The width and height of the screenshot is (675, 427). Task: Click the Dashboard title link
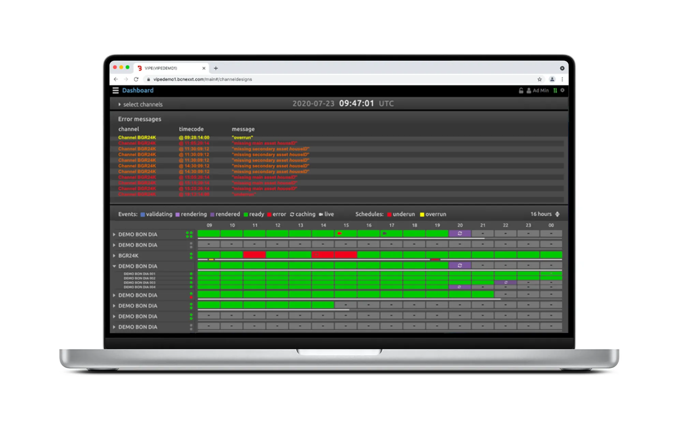point(138,90)
